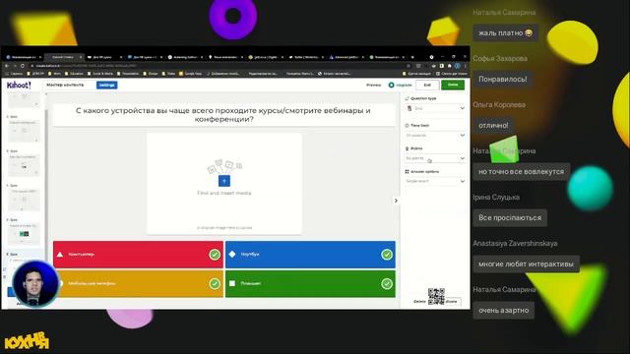Image resolution: width=630 pixels, height=354 pixels.
Task: Click the browser back arrow
Action: pos(7,66)
